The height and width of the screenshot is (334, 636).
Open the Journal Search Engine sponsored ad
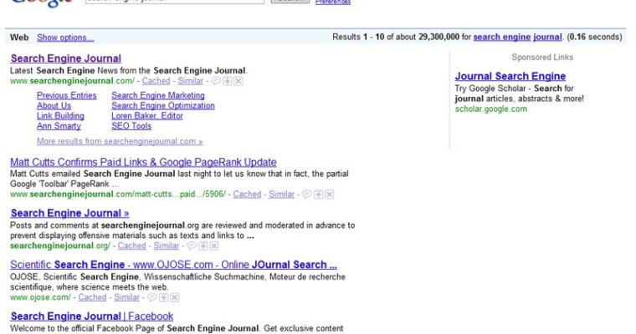tap(510, 76)
